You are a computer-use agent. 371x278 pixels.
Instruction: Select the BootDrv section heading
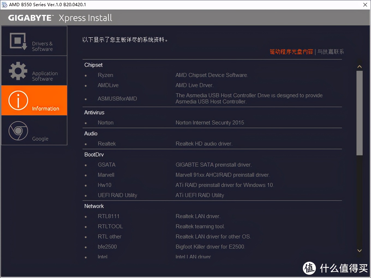[94, 155]
